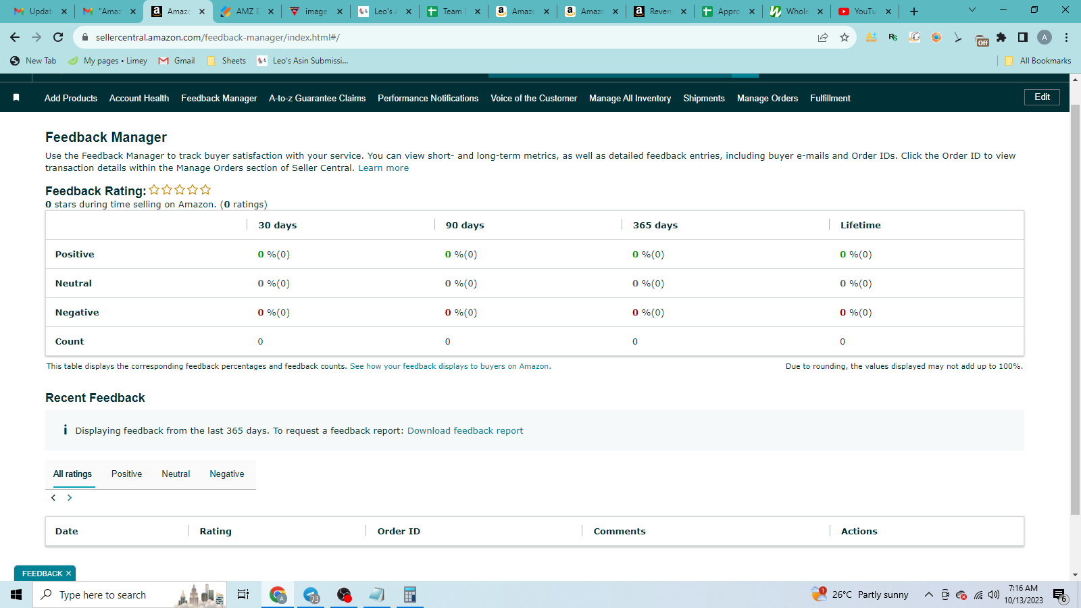The height and width of the screenshot is (608, 1081).
Task: Click the Windows taskbar search box
Action: pyautogui.click(x=128, y=594)
